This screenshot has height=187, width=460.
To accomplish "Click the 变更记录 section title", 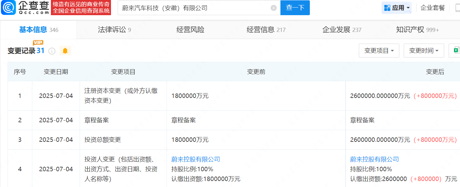I will click(x=21, y=51).
